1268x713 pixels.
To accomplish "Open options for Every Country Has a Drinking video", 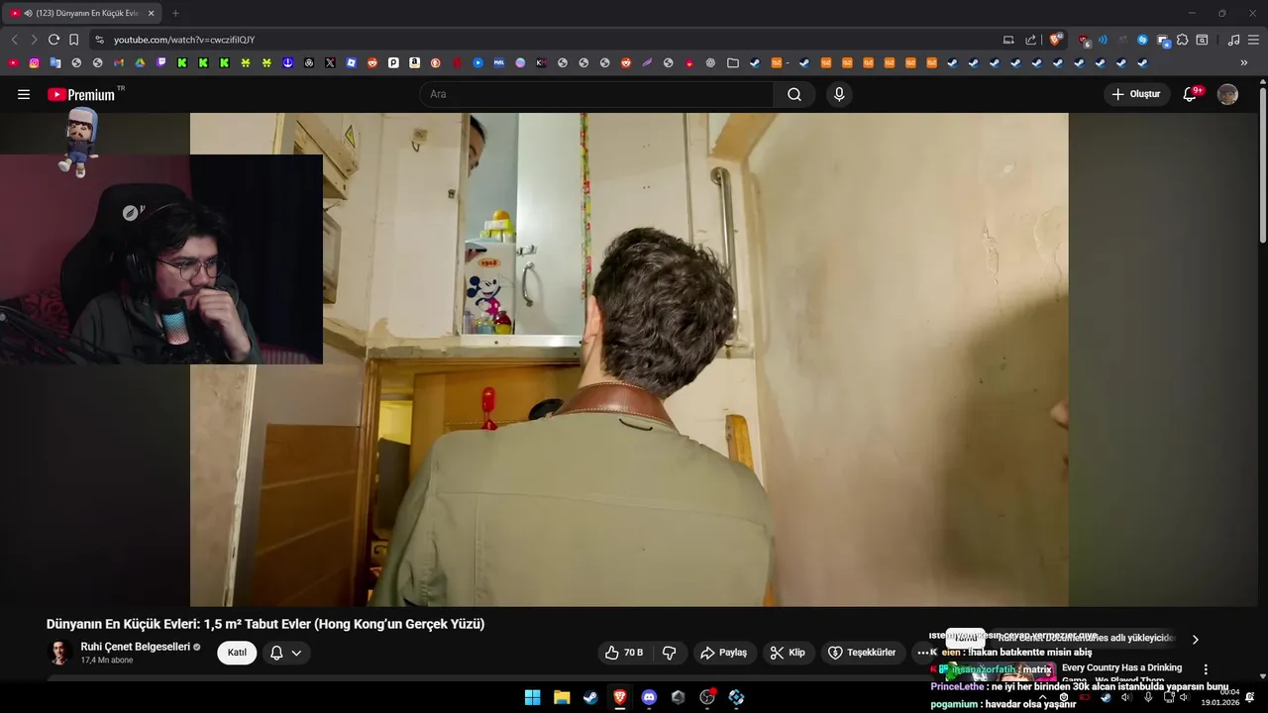I will [1206, 669].
